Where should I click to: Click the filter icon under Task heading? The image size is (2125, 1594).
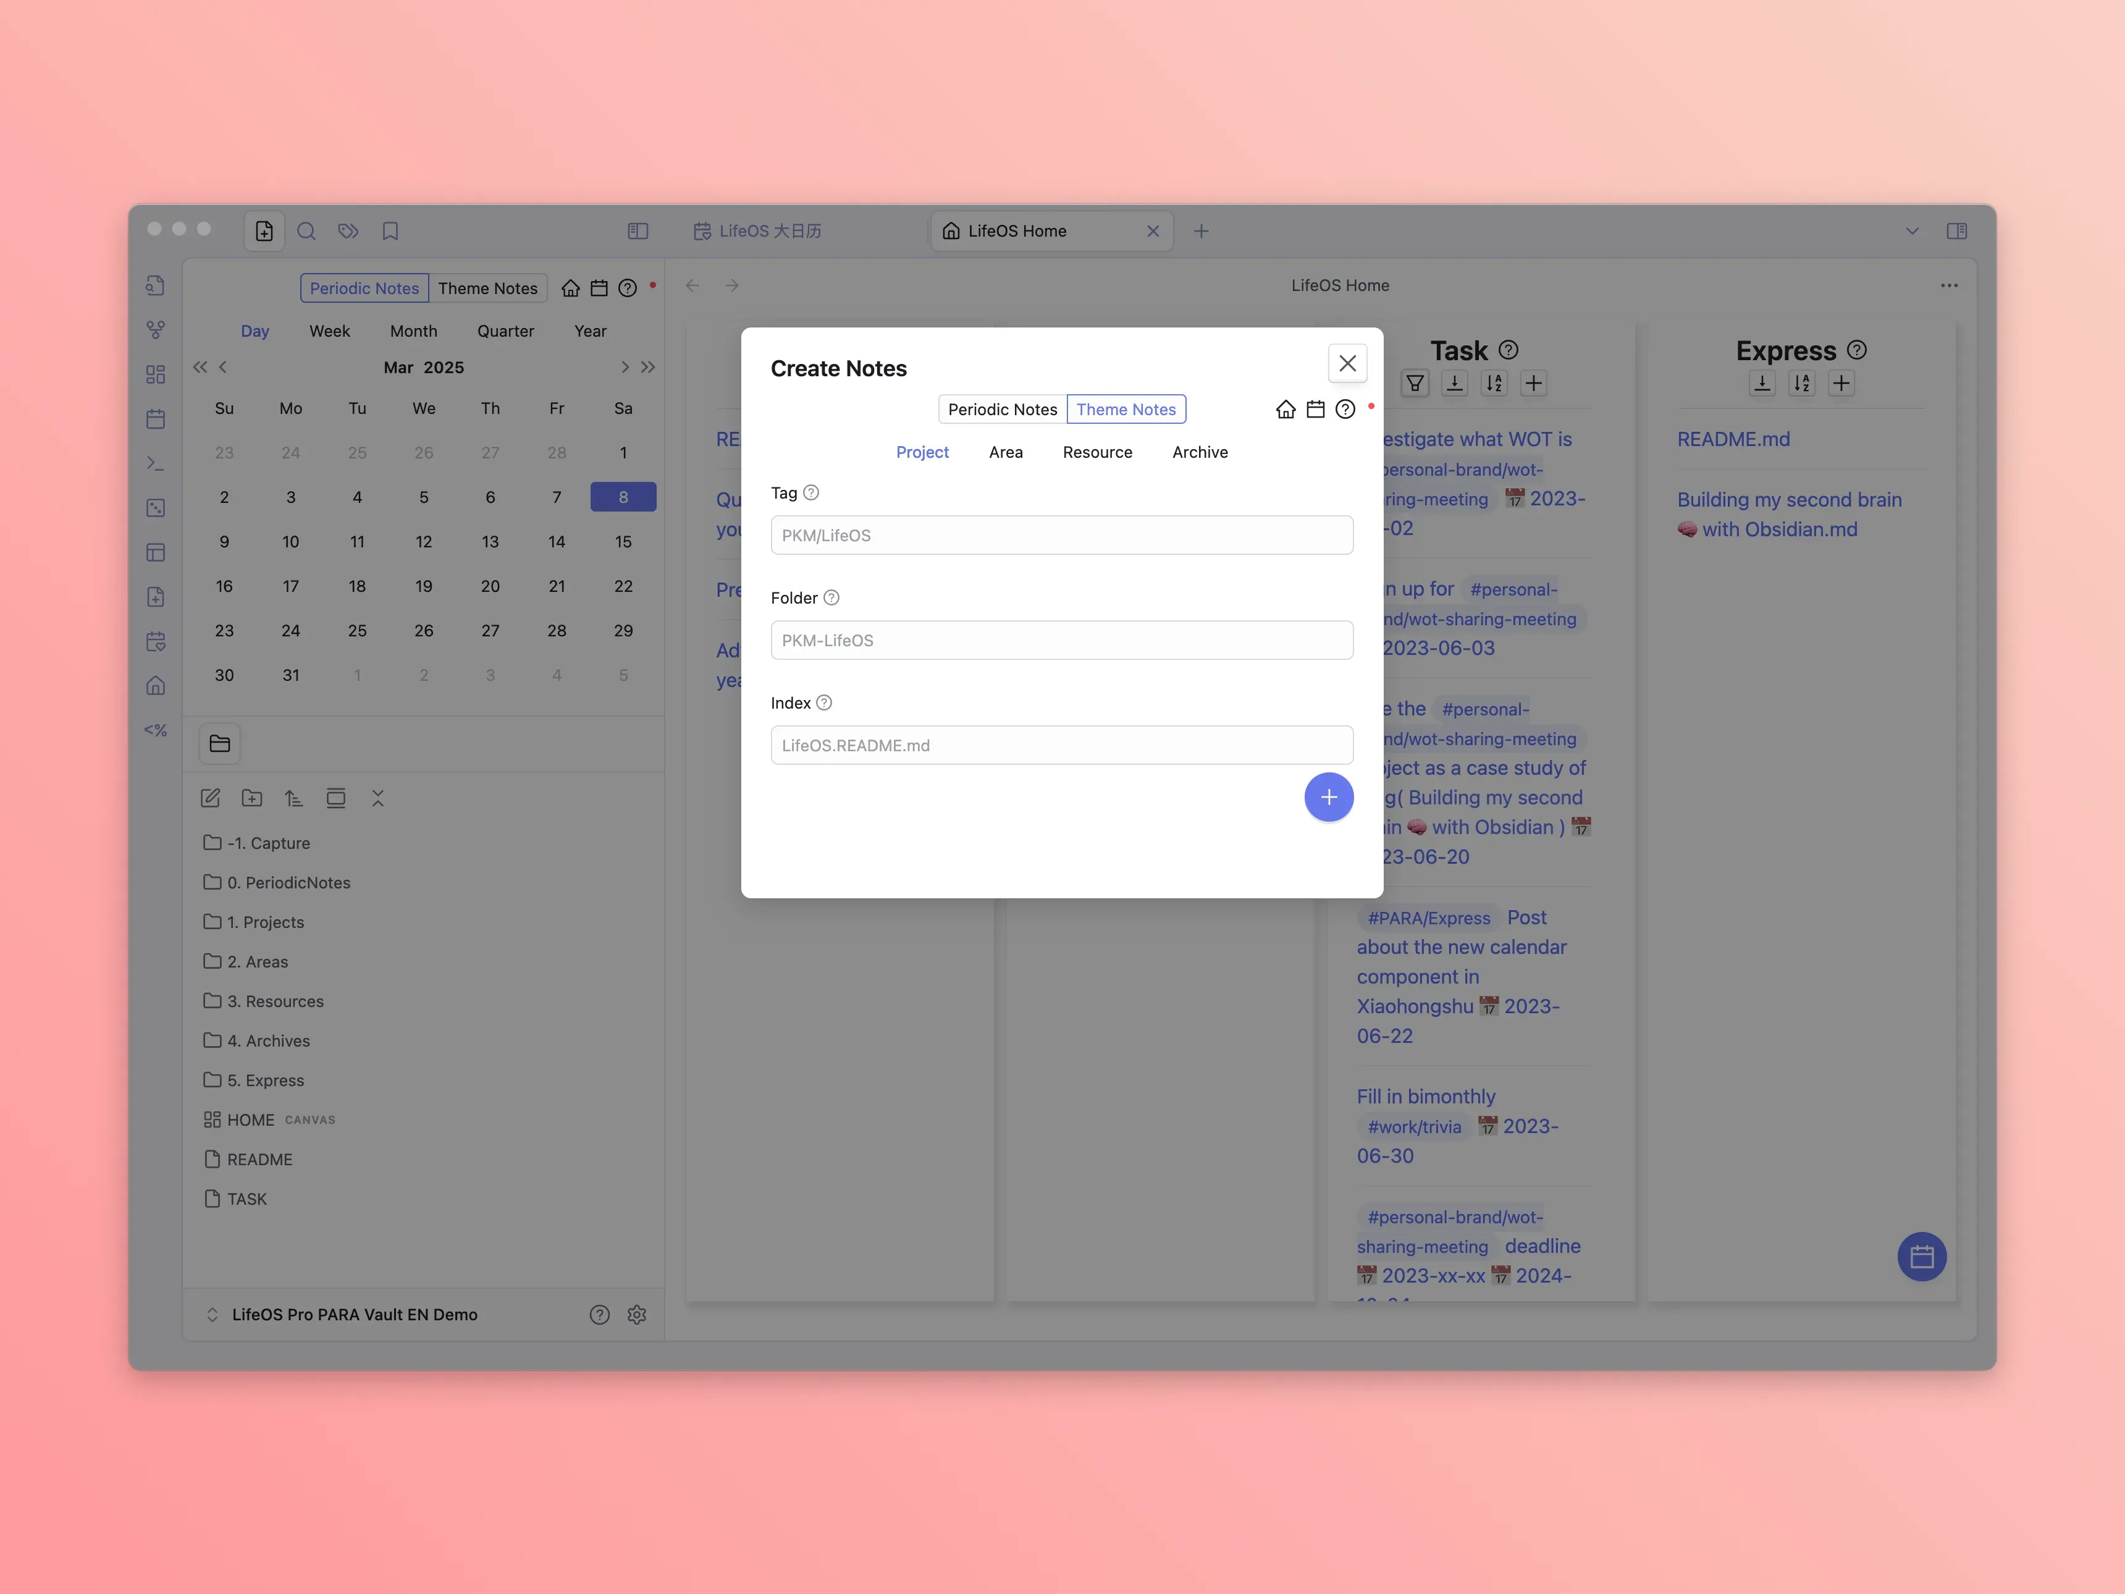[1414, 384]
